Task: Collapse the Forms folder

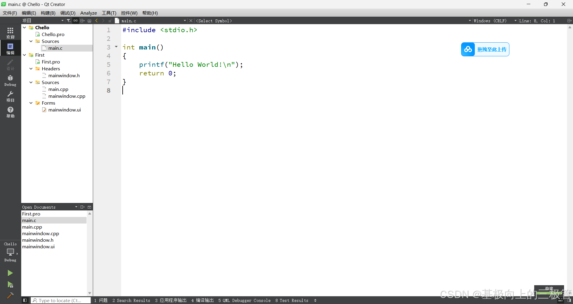Action: click(31, 103)
